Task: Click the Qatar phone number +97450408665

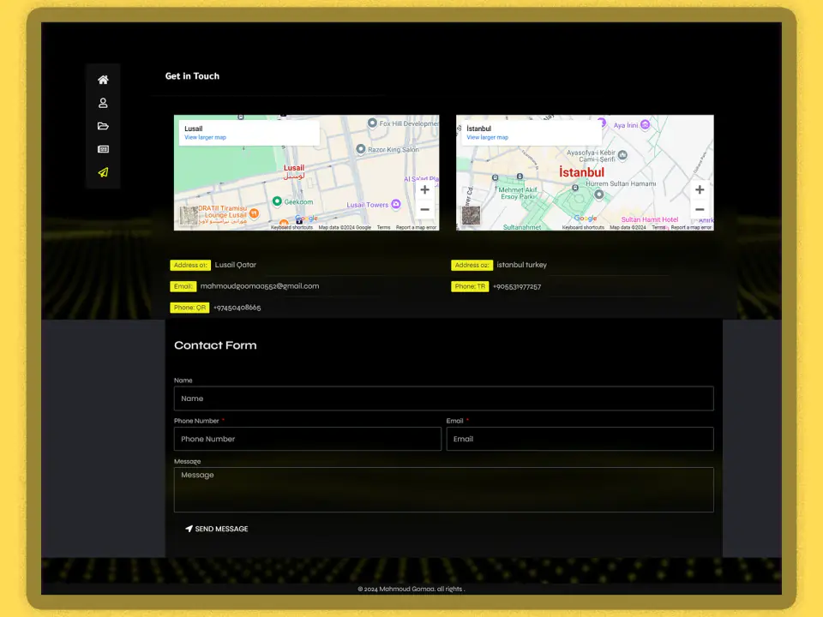Action: click(x=237, y=308)
